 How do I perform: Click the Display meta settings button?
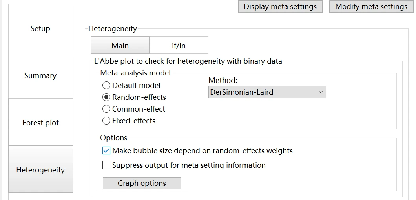[280, 7]
